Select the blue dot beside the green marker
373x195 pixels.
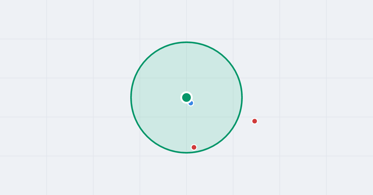(191, 103)
